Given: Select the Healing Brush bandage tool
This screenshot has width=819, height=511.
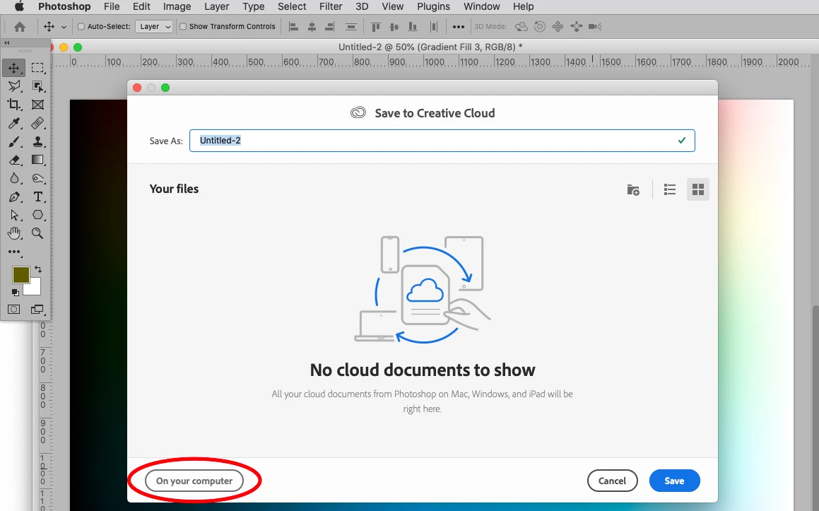Looking at the screenshot, I should pyautogui.click(x=37, y=123).
